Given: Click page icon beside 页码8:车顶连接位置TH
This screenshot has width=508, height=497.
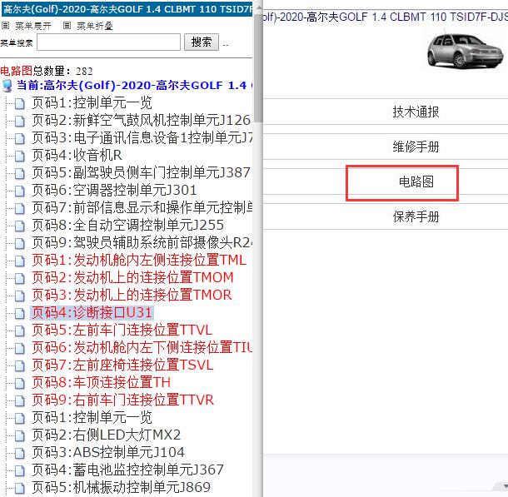Looking at the screenshot, I should click(20, 383).
